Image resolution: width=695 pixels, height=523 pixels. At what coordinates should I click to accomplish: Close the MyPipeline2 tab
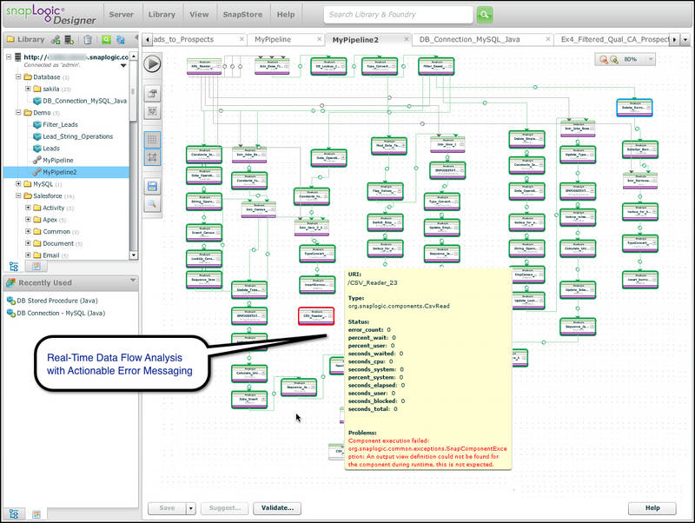click(406, 39)
